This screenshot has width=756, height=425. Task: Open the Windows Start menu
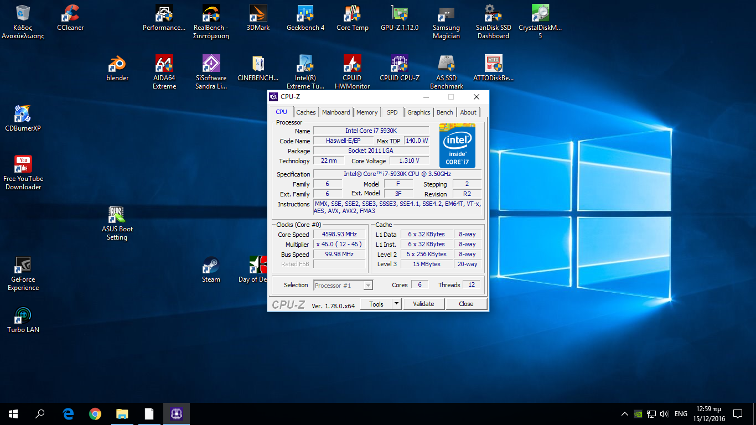click(x=13, y=414)
